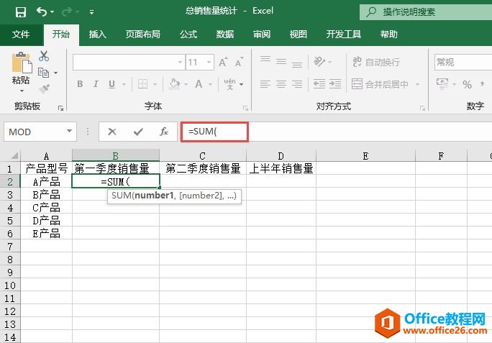This screenshot has height=343, width=492.
Task: Click the Borders icon
Action: click(x=142, y=84)
